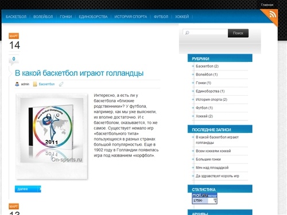Click the РУБРИКИ widget header
Image resolution: width=287 pixels, height=215 pixels.
pos(220,58)
